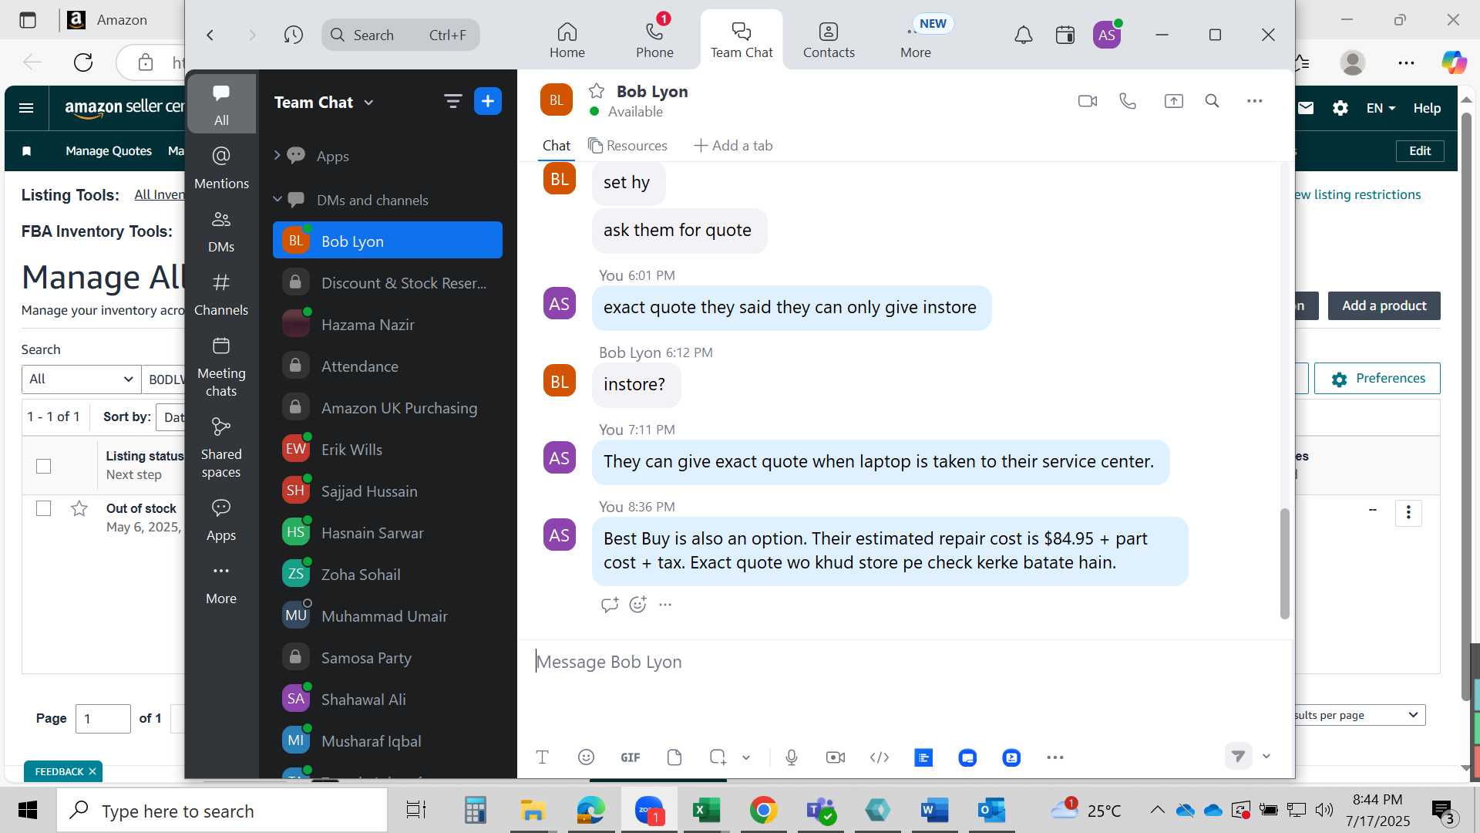Open Amazon inventory Preferences

(1377, 378)
